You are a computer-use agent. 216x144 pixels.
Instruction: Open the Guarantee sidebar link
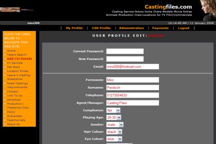(14, 116)
